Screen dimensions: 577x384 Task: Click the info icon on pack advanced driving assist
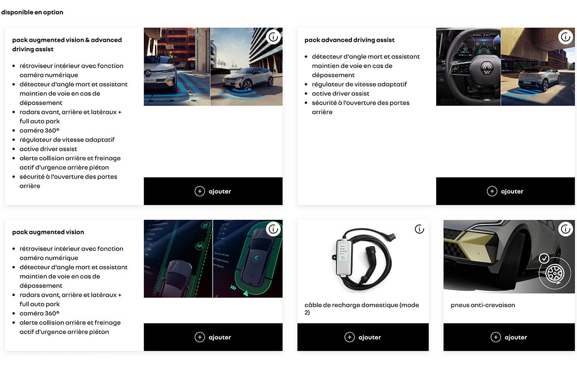pos(565,36)
